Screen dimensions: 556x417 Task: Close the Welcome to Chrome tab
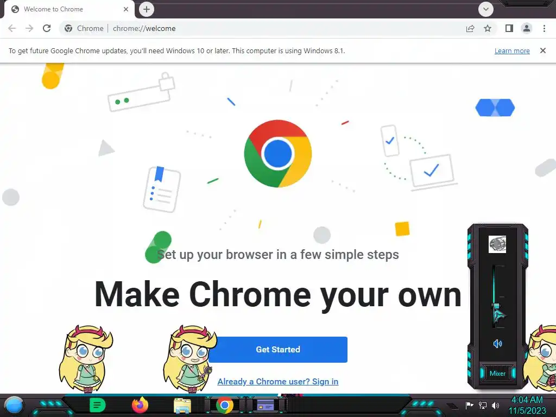pyautogui.click(x=126, y=9)
